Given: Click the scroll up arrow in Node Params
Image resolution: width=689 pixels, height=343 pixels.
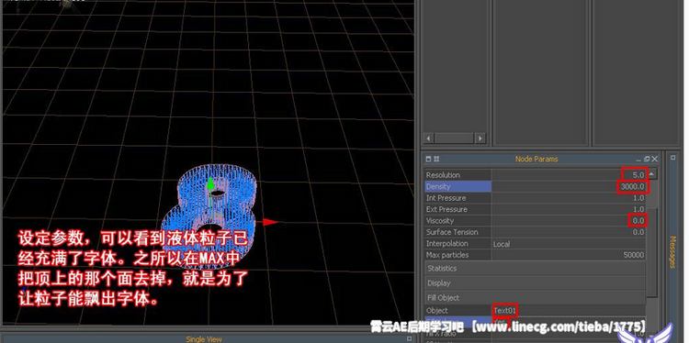Looking at the screenshot, I should click(652, 174).
